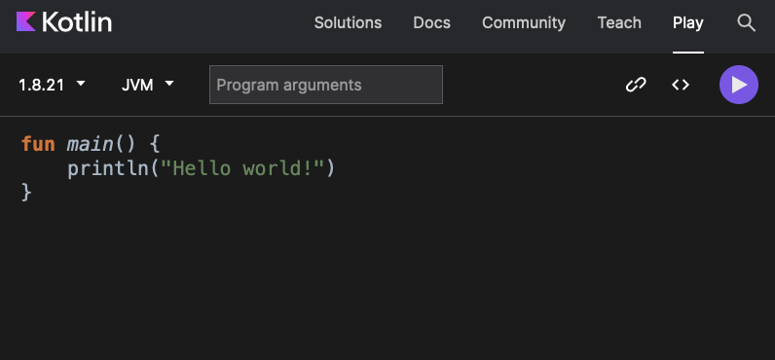Open the Docs menu item
This screenshot has height=360, width=775.
click(432, 22)
